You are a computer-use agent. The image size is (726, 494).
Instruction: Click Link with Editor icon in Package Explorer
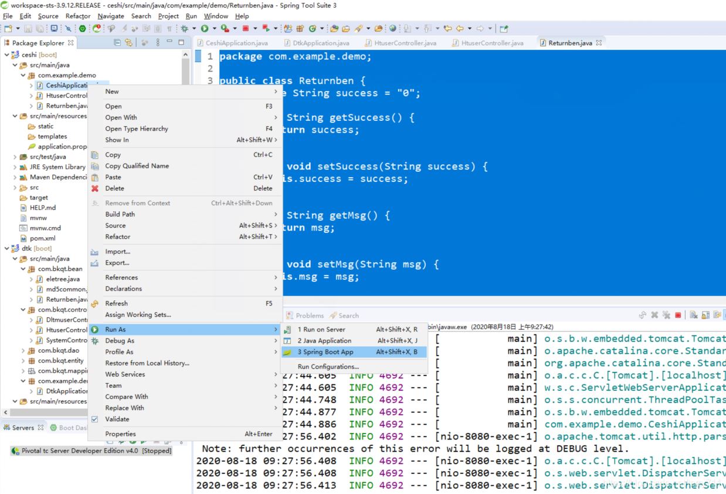128,43
